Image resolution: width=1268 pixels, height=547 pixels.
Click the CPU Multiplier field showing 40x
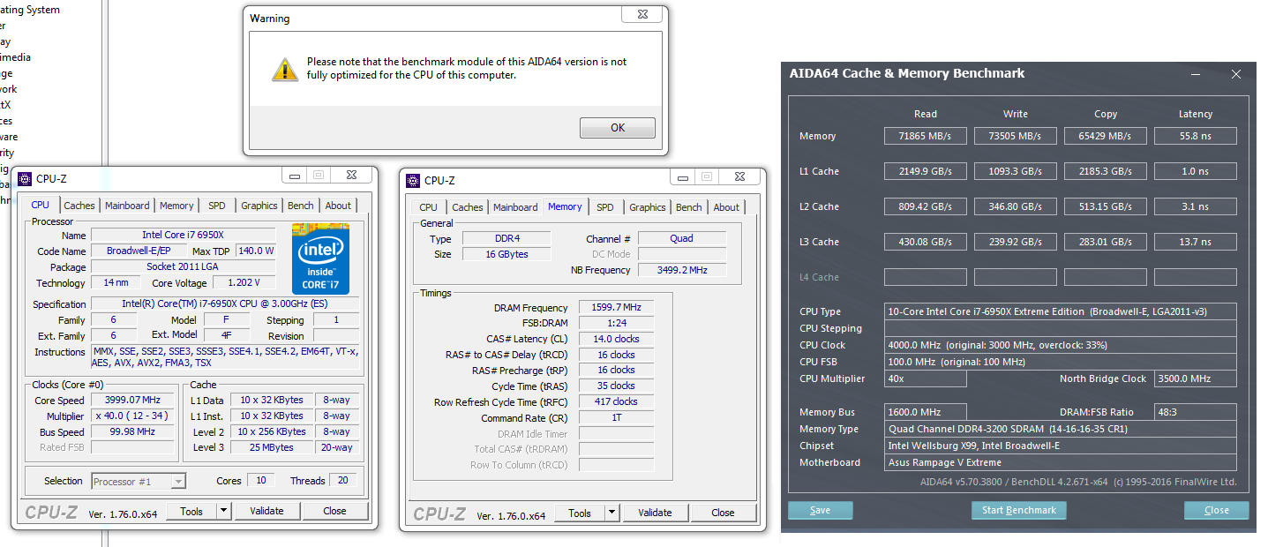(x=925, y=378)
